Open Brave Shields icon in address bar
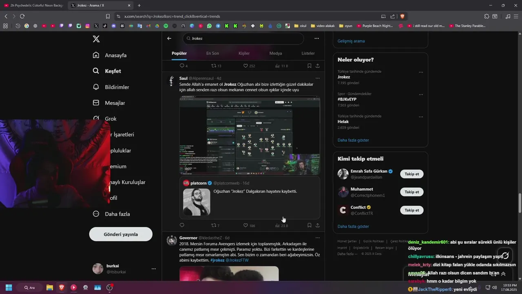The image size is (522, 294). [402, 16]
